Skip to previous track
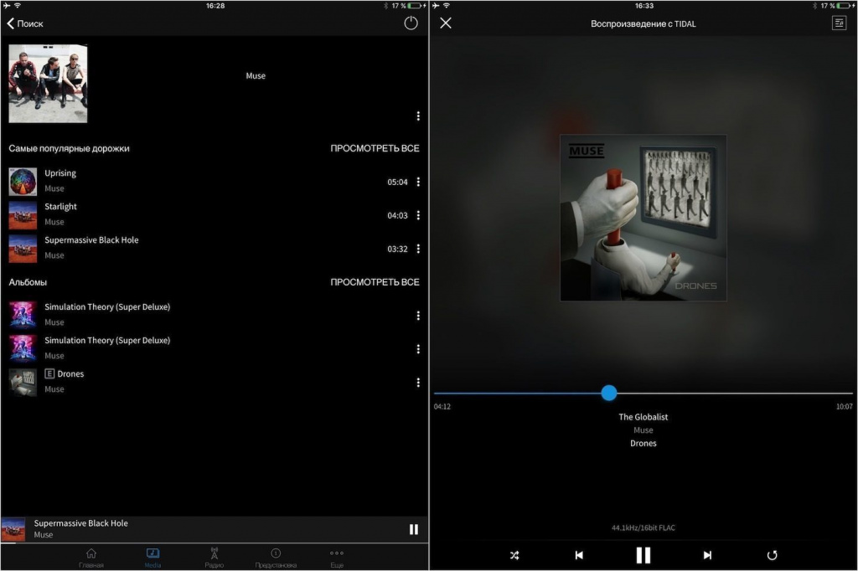 [x=579, y=555]
